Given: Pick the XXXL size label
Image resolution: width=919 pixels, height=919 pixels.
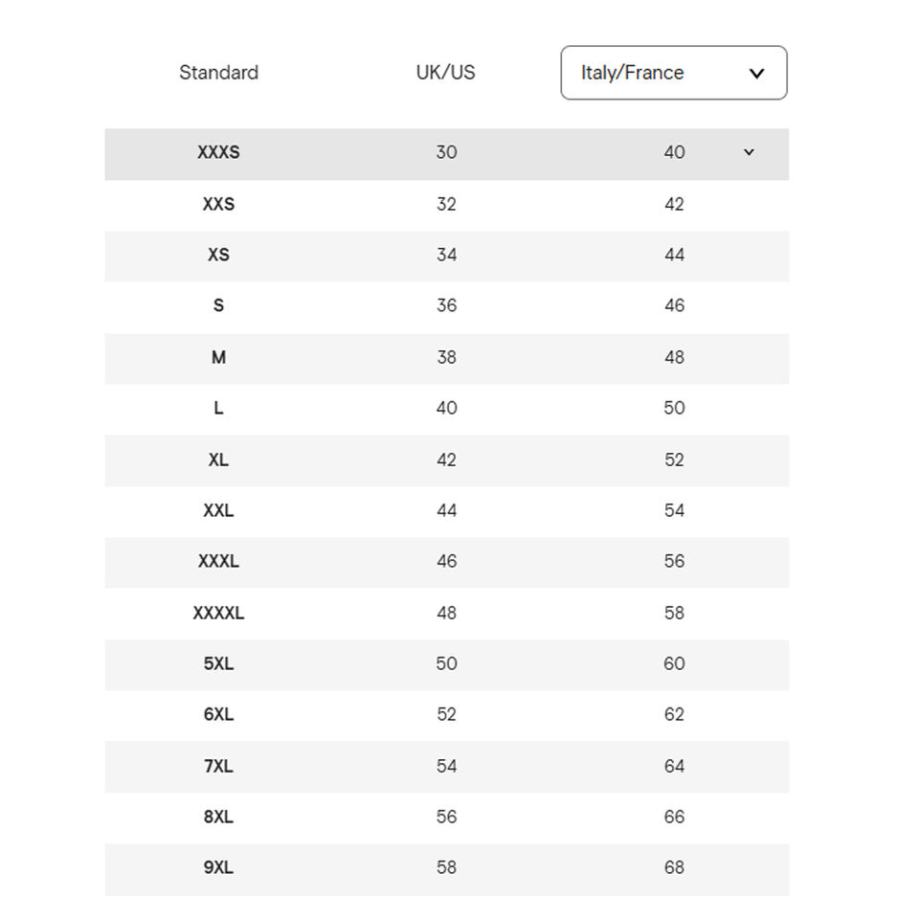Looking at the screenshot, I should (x=218, y=561).
